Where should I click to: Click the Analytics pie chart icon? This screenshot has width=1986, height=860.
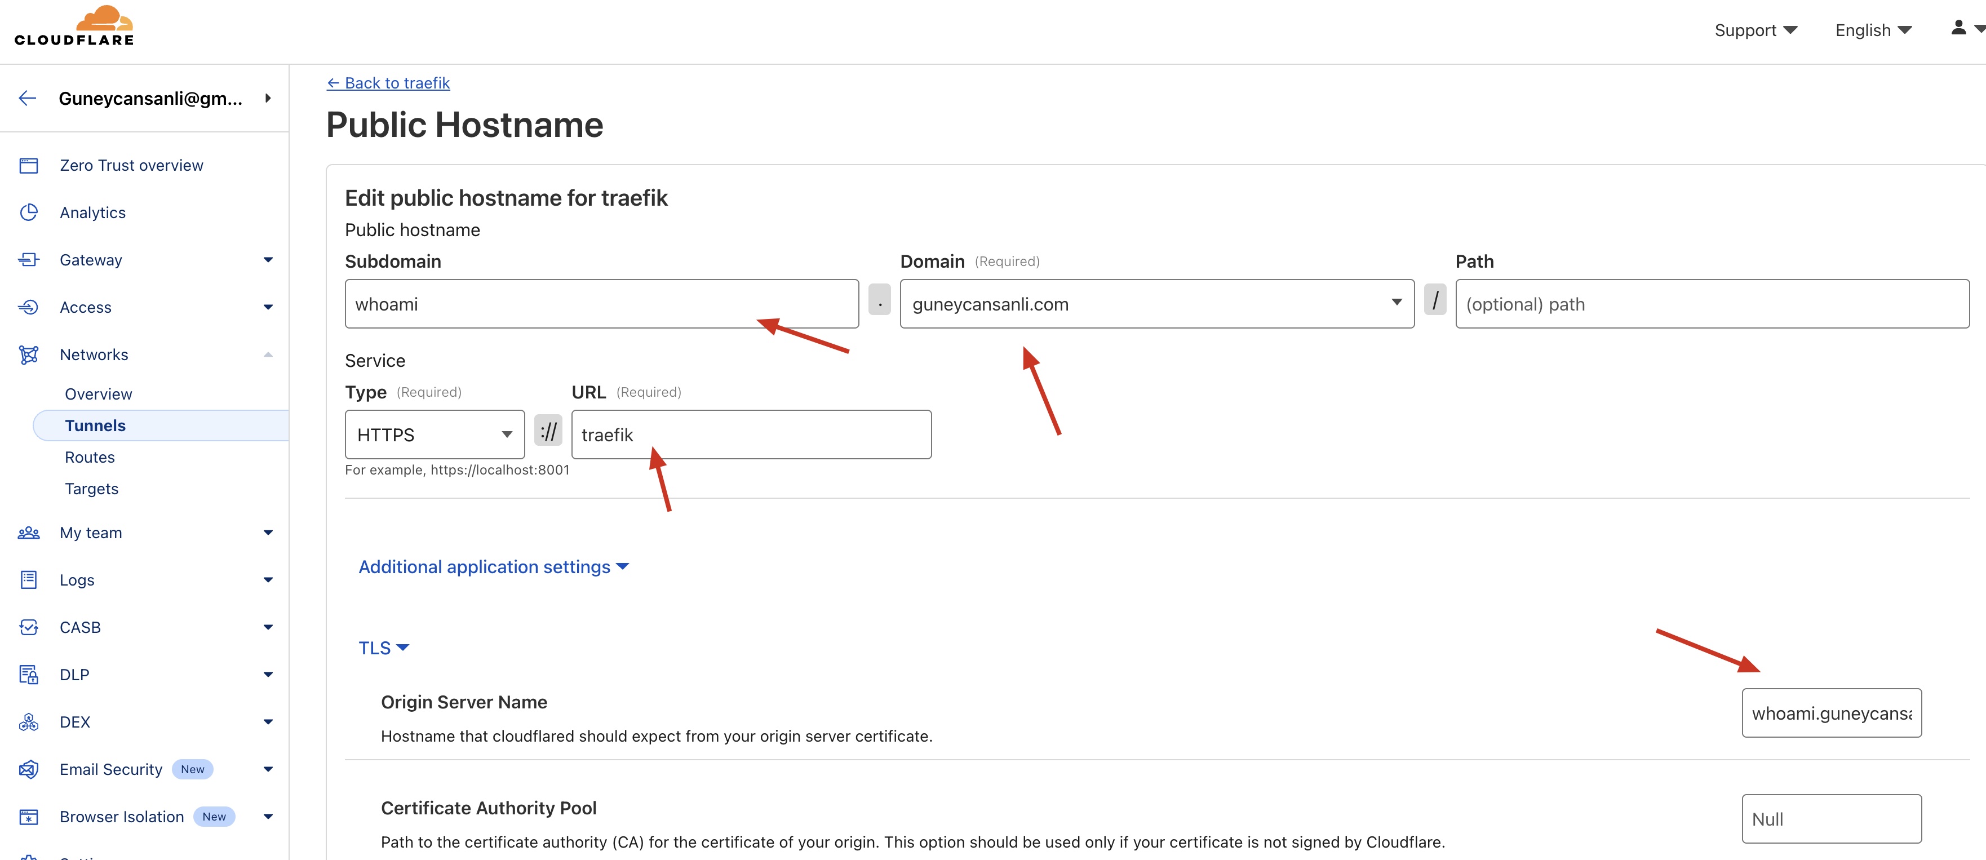tap(29, 212)
